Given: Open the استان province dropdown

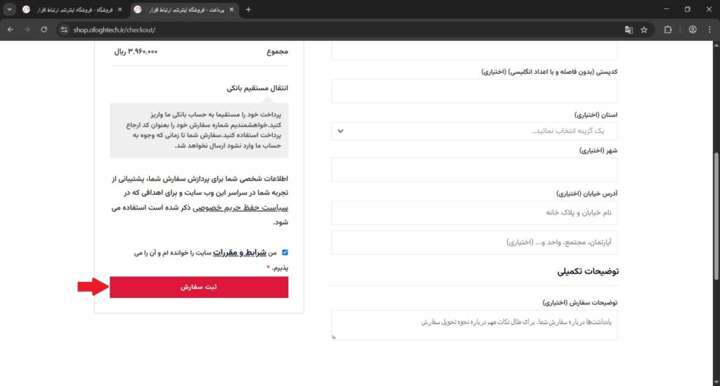Looking at the screenshot, I should tap(475, 131).
